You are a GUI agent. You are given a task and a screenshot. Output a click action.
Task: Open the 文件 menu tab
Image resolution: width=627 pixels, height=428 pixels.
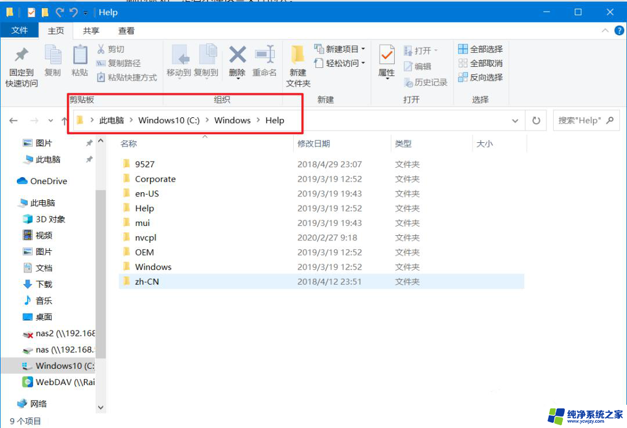[x=19, y=31]
